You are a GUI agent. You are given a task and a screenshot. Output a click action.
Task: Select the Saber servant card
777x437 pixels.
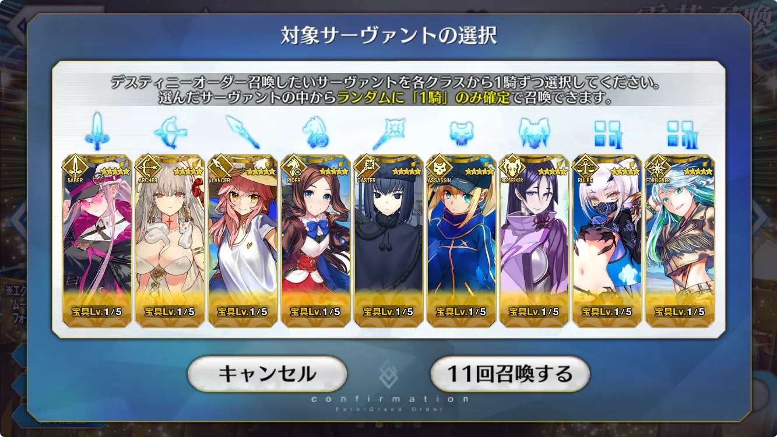pos(97,241)
